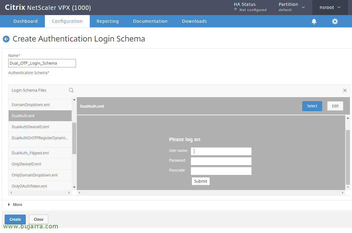Close the Login Schema Files panel with X
The width and height of the screenshot is (352, 233).
[345, 90]
